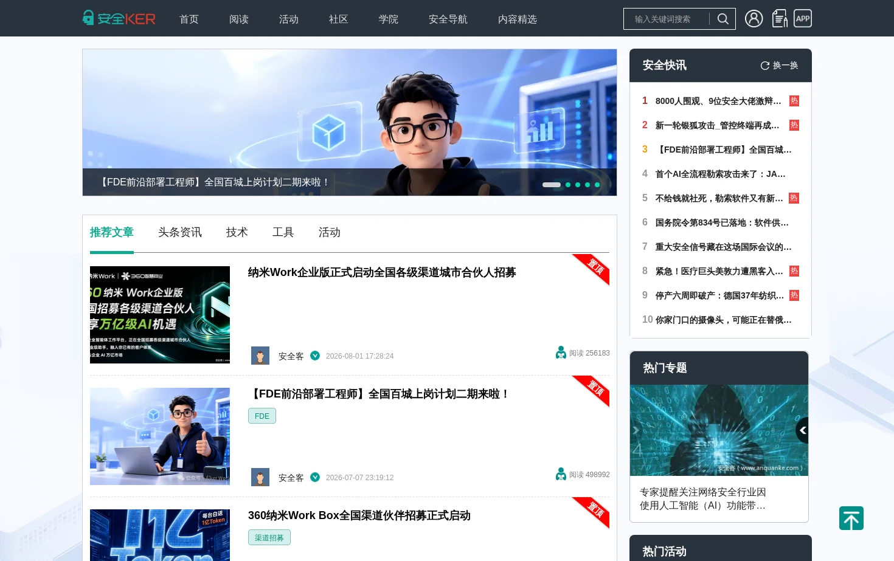Viewport: 894px width, 561px height.
Task: Open 安全导航 navigation item
Action: coord(448,19)
